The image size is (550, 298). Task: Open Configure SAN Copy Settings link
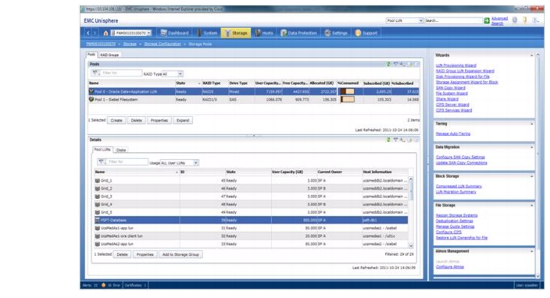[x=460, y=158]
